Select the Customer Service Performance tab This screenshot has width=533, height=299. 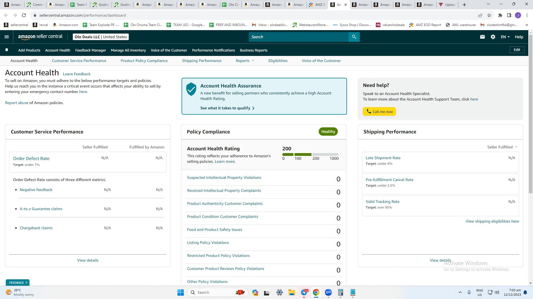click(79, 61)
